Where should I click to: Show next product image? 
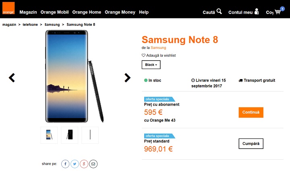point(127,78)
